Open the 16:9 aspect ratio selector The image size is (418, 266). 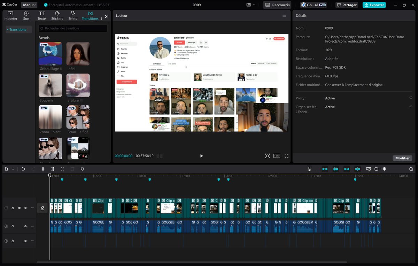click(x=277, y=156)
